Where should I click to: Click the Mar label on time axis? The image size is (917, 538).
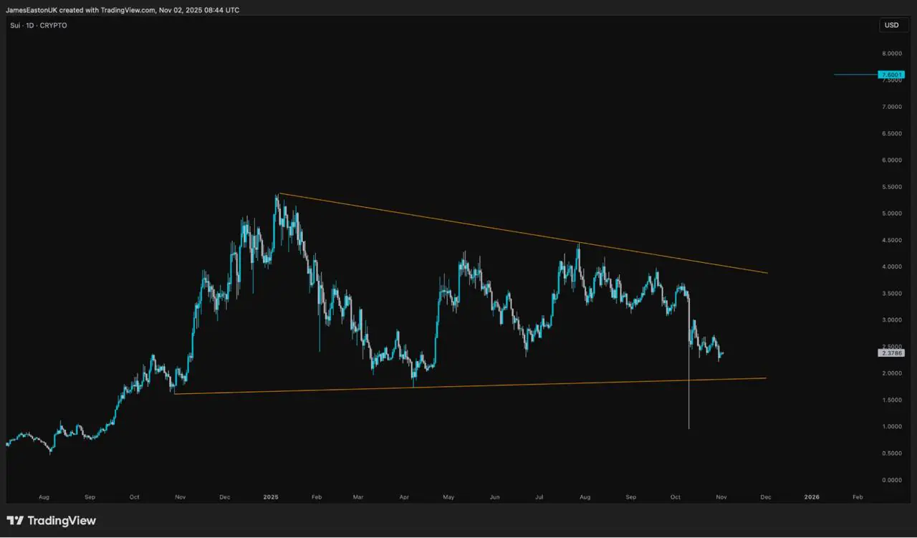click(x=360, y=496)
